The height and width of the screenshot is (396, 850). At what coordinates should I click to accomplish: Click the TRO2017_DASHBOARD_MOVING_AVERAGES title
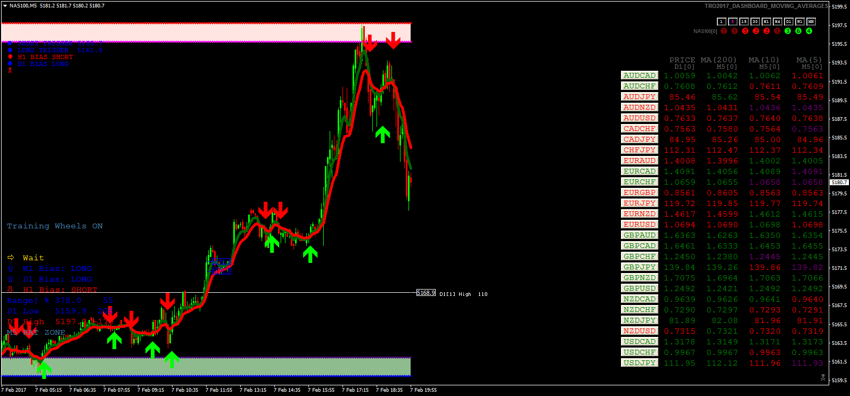pos(766,6)
